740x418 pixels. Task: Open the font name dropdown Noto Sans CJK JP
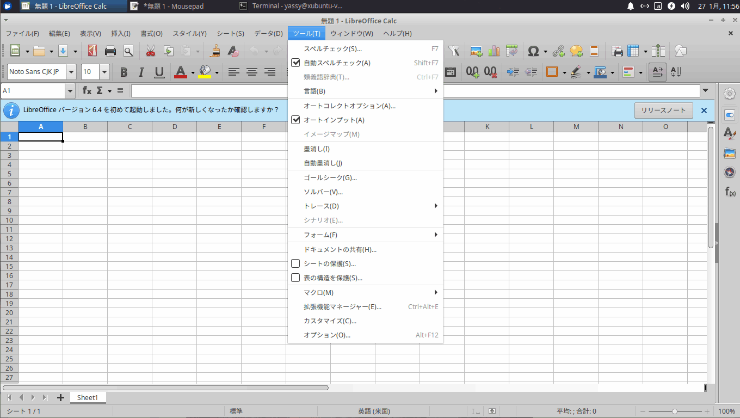point(71,72)
